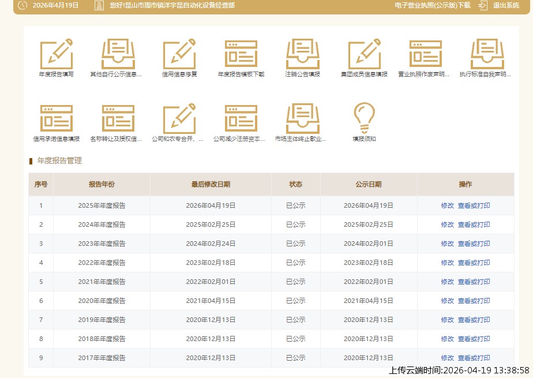Click the 营业执照作废声明 icon

coord(425,54)
